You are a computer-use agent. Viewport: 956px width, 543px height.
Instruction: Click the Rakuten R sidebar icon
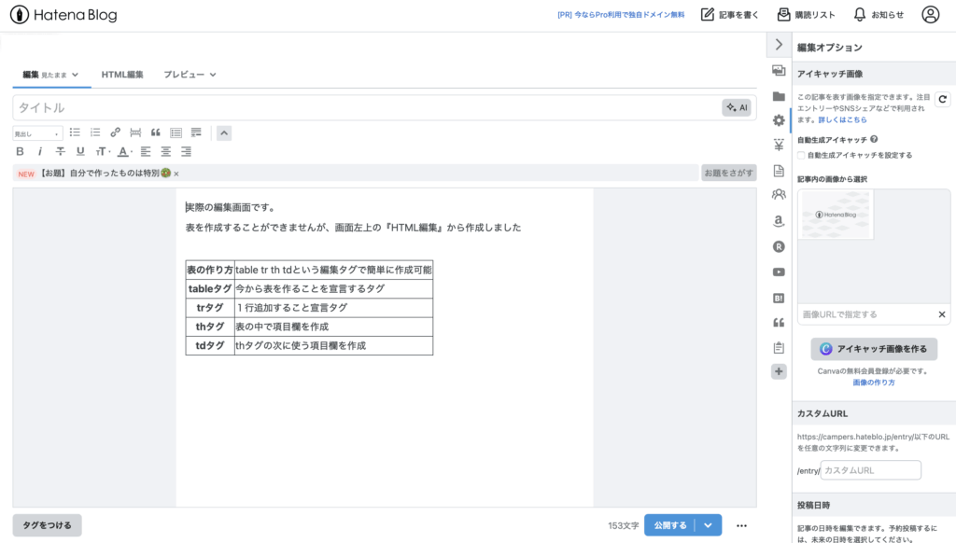click(x=779, y=247)
